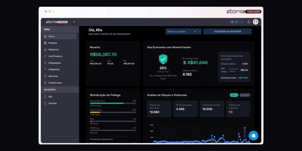The height and width of the screenshot is (151, 302).
Task: Click the Domínios globe icon
Action: pos(45,76)
